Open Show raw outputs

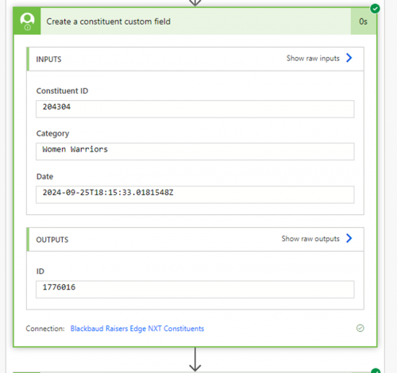tap(310, 239)
